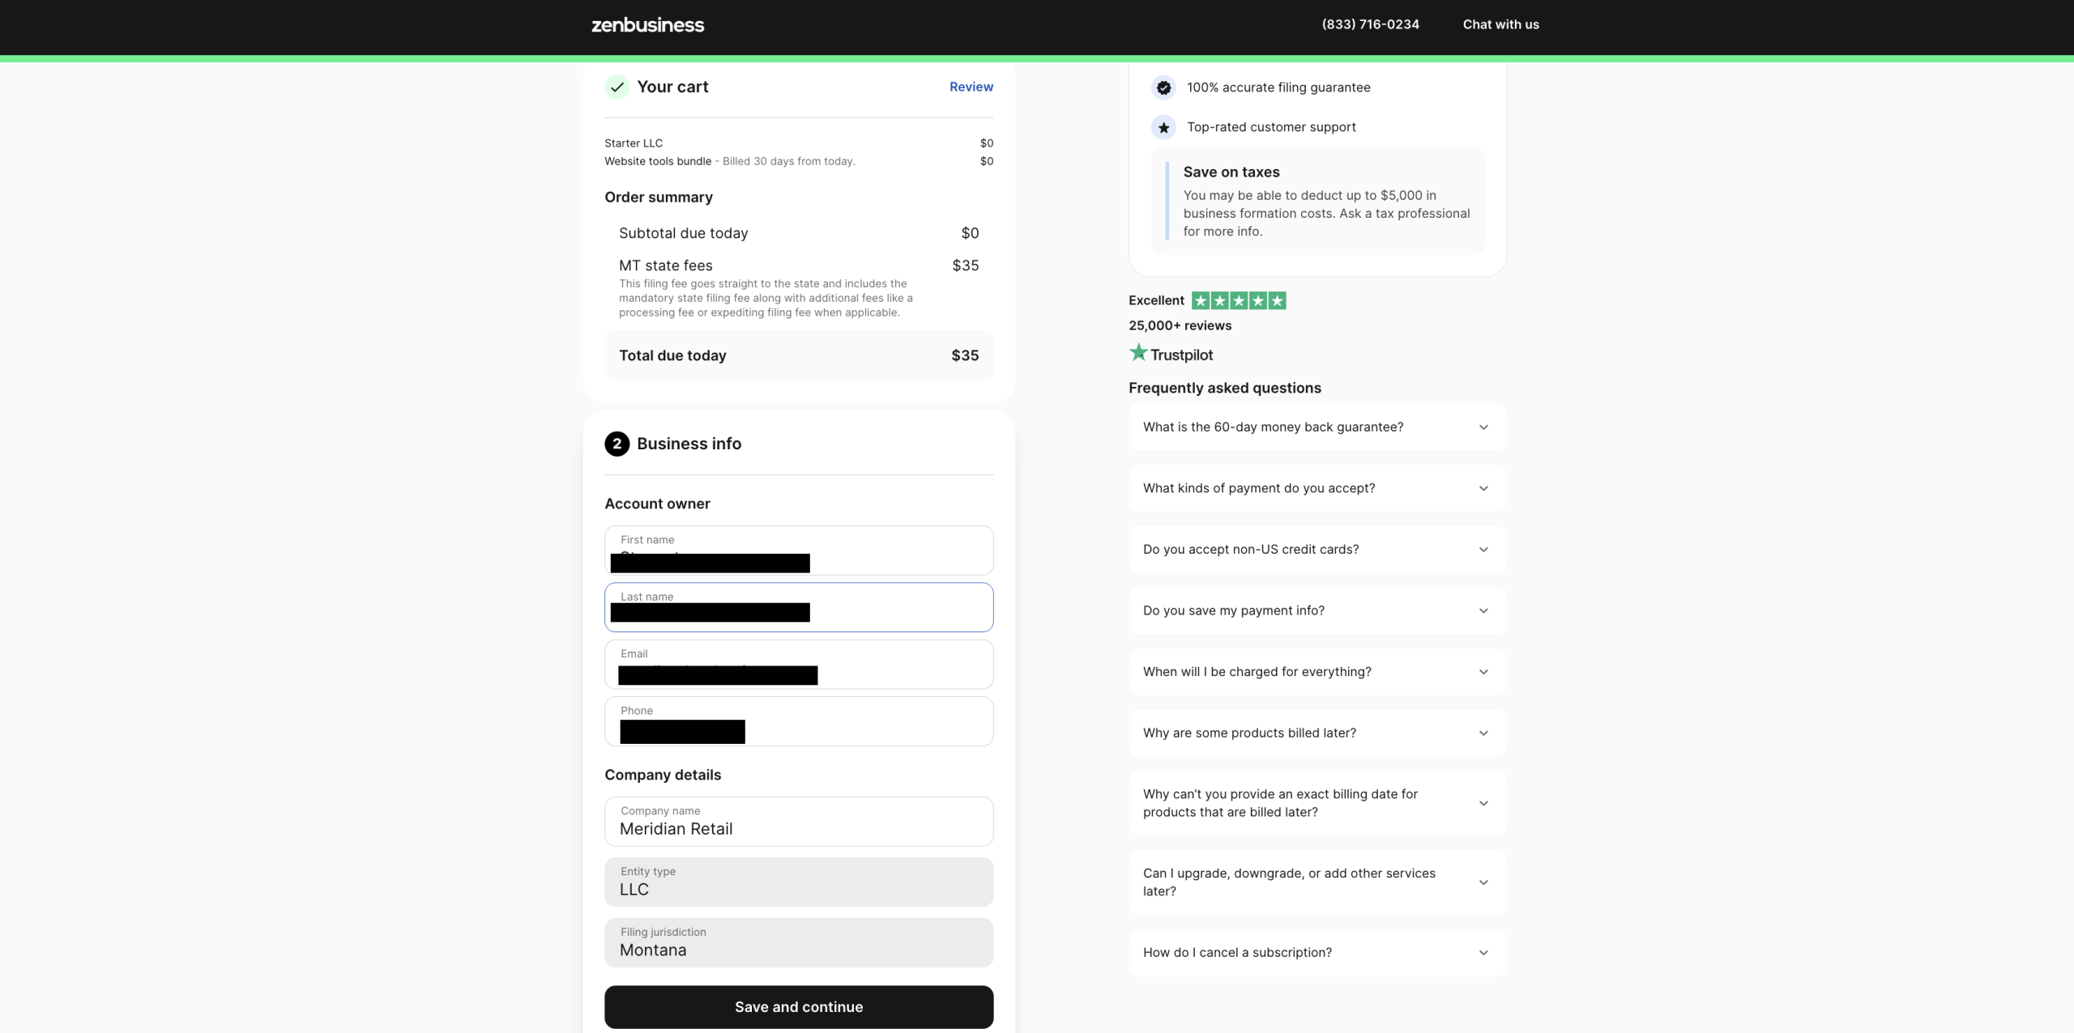Expand How do I cancel a subscription

[1317, 952]
